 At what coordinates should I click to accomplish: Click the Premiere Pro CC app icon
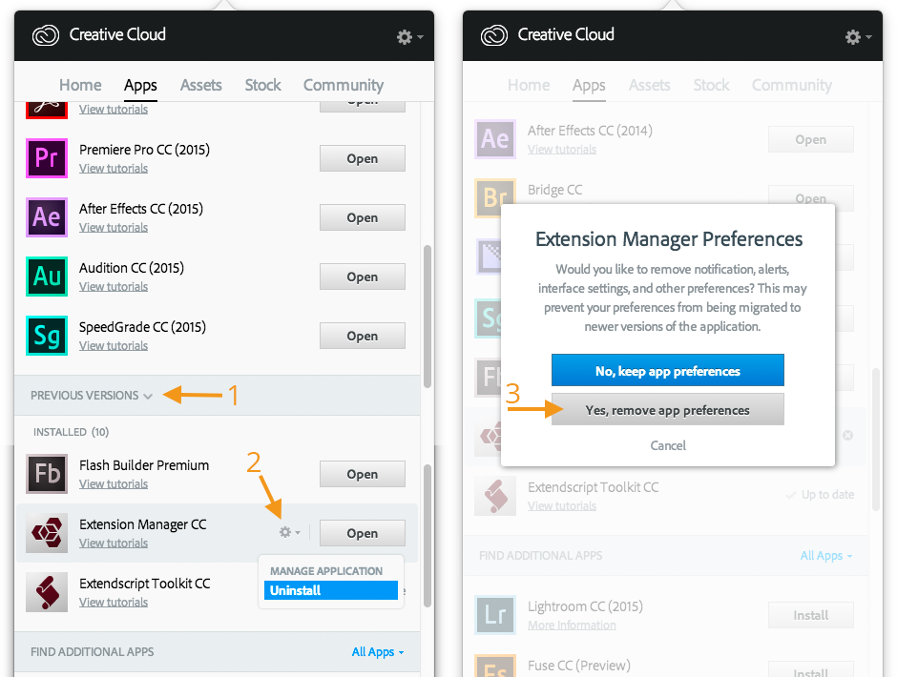pos(47,158)
